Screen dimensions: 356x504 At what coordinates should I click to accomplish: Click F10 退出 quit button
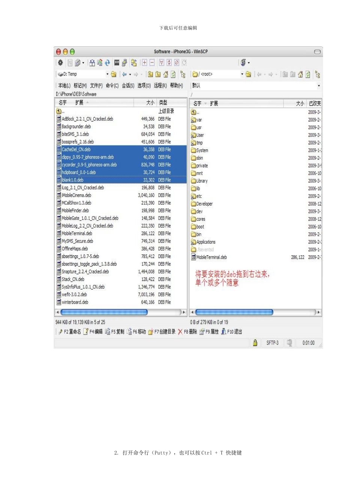pos(232,331)
